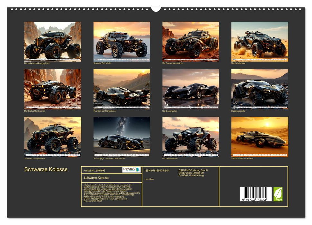Click 'Schwarze Kolosse' in the info box

point(96,178)
